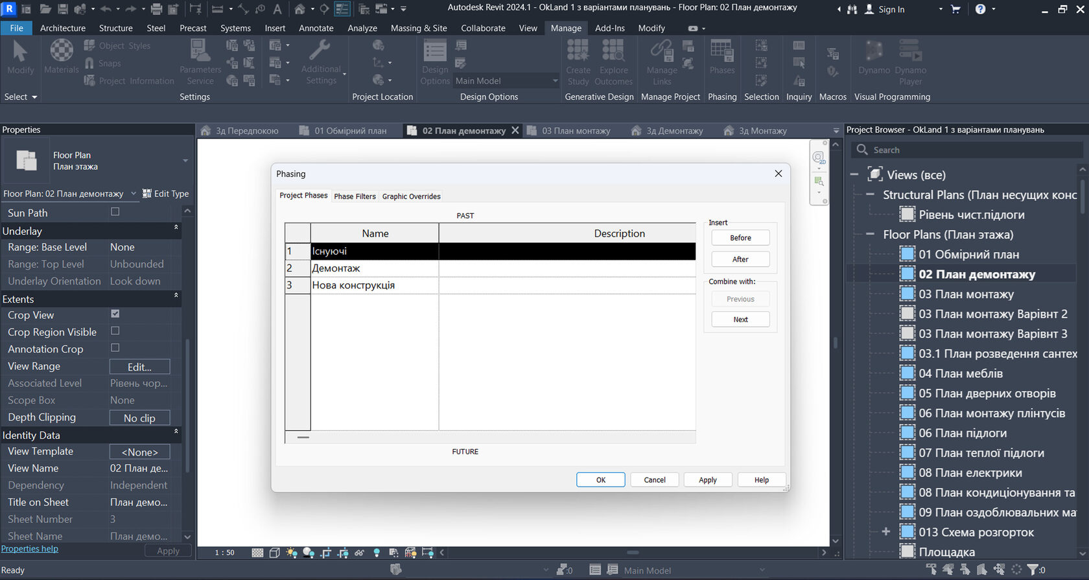Open project via folder icon in quick access
Viewport: 1089px width, 580px height.
[x=45, y=9]
